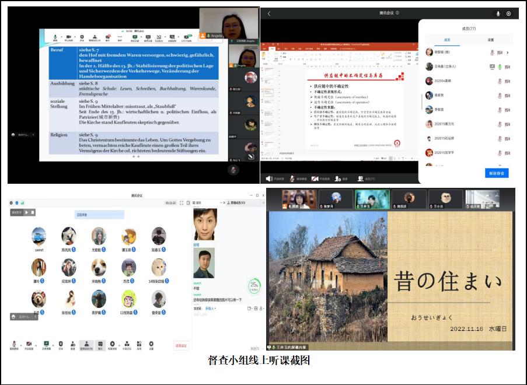Toggle the video camera button in bottom toolbar
Viewport: 527px width, 385px height.
pyautogui.click(x=29, y=344)
